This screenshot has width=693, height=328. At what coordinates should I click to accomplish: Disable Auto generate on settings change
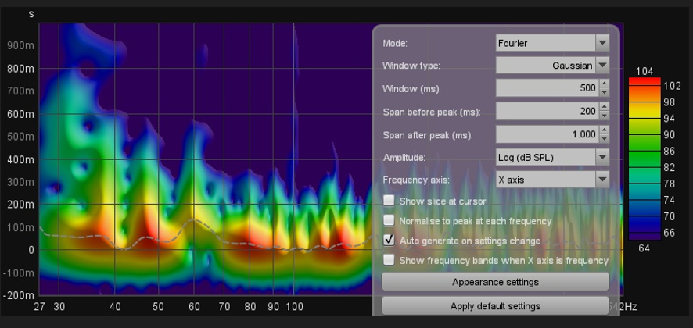pos(389,241)
